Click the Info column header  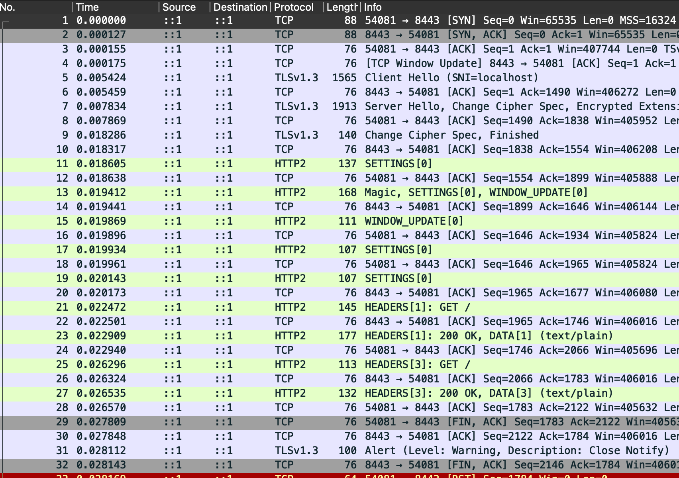[x=520, y=7]
